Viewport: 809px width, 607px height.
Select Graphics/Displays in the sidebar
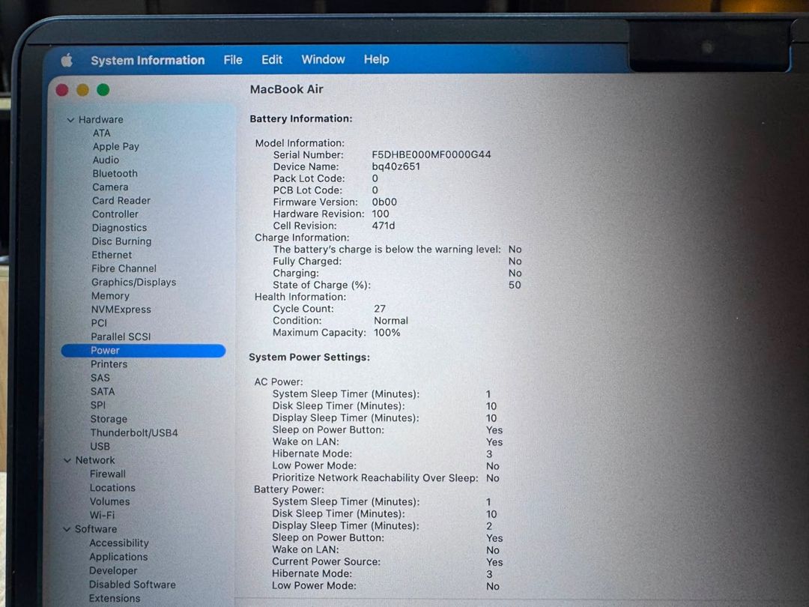(133, 283)
